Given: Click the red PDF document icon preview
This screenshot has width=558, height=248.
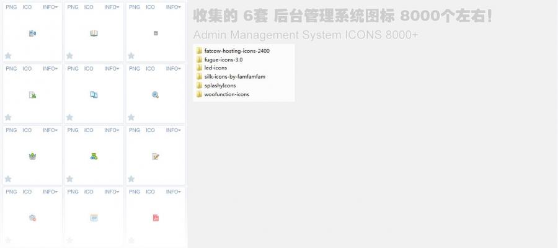Looking at the screenshot, I should [156, 218].
